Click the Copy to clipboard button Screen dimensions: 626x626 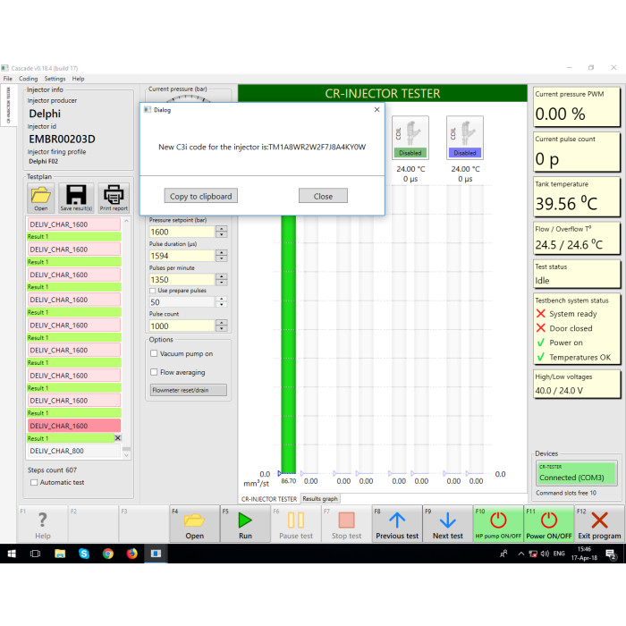pos(200,196)
